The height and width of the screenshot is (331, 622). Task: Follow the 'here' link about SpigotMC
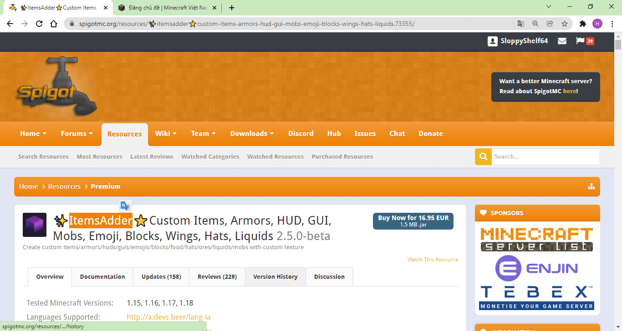pos(569,91)
